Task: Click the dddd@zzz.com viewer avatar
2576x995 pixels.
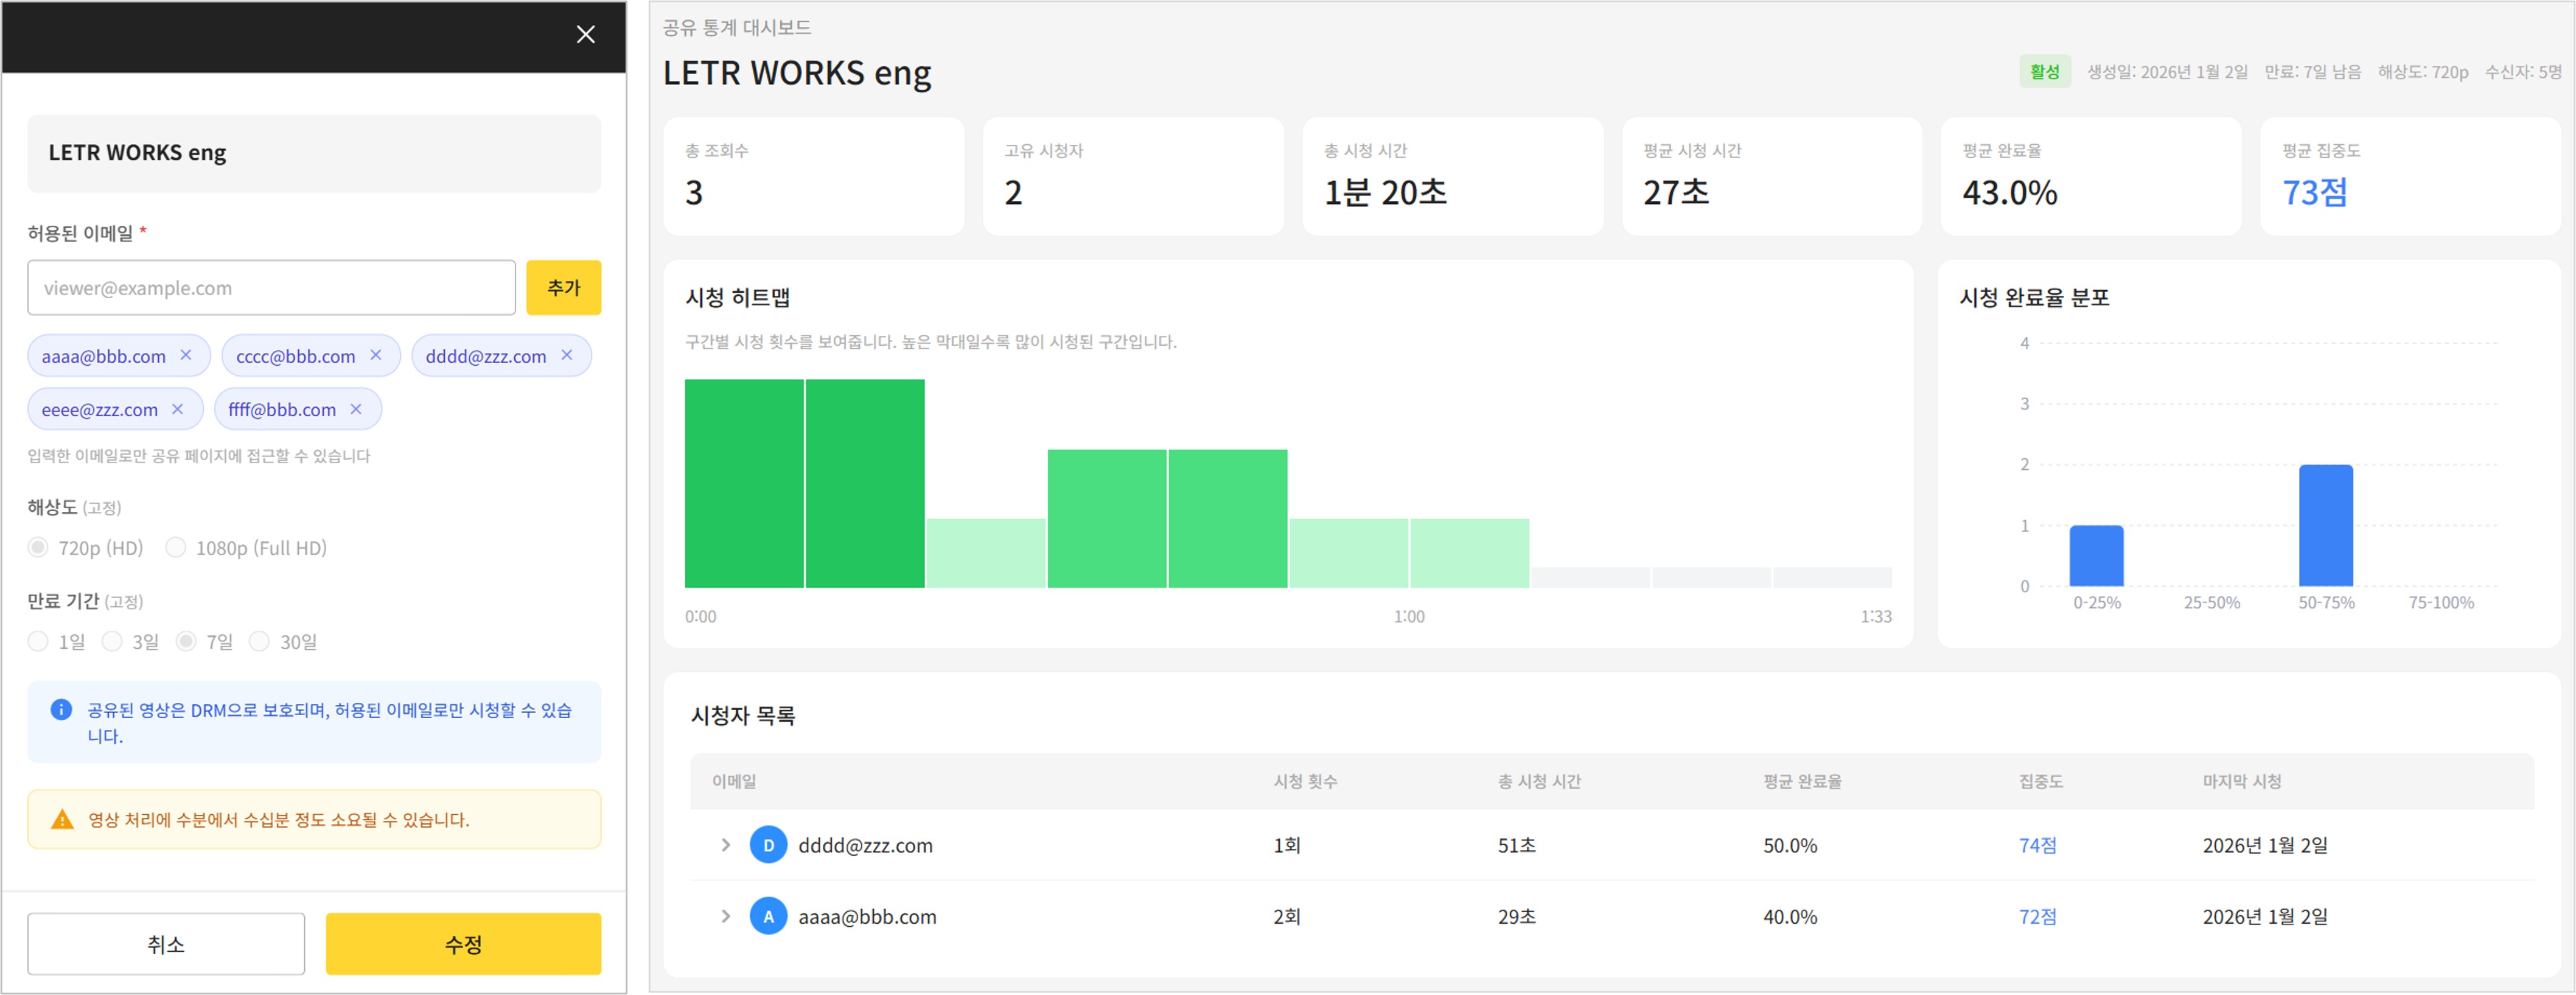Action: point(768,845)
